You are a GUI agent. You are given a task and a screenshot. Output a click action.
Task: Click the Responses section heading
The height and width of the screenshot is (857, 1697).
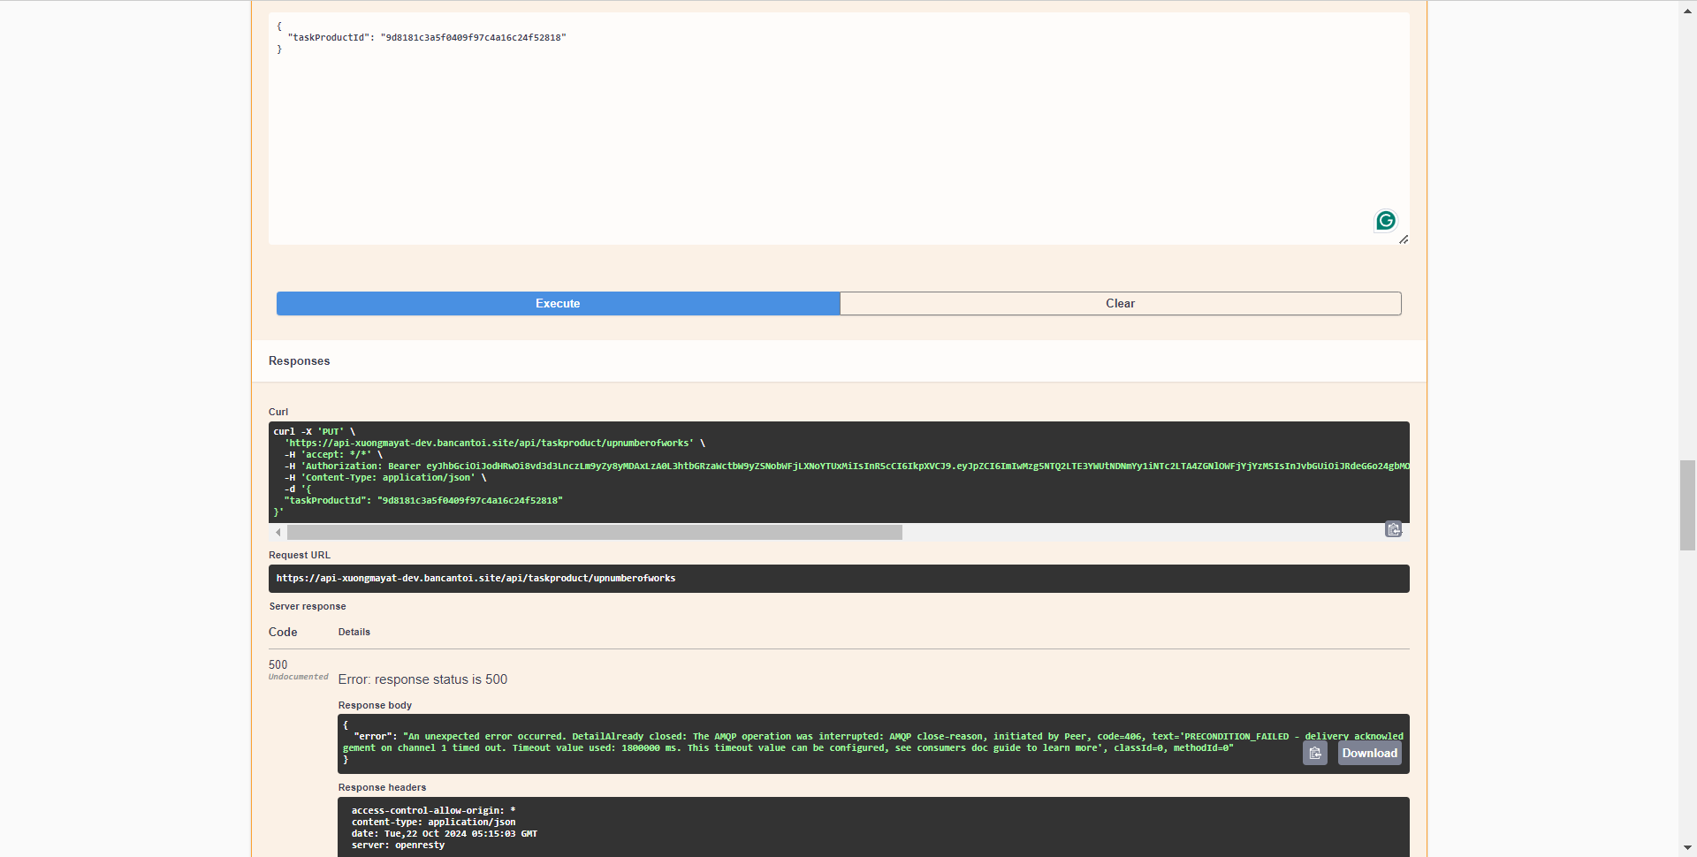pos(299,360)
